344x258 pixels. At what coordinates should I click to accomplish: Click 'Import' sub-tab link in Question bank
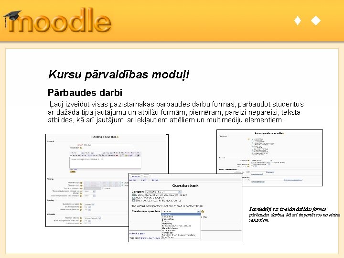pos(144,180)
